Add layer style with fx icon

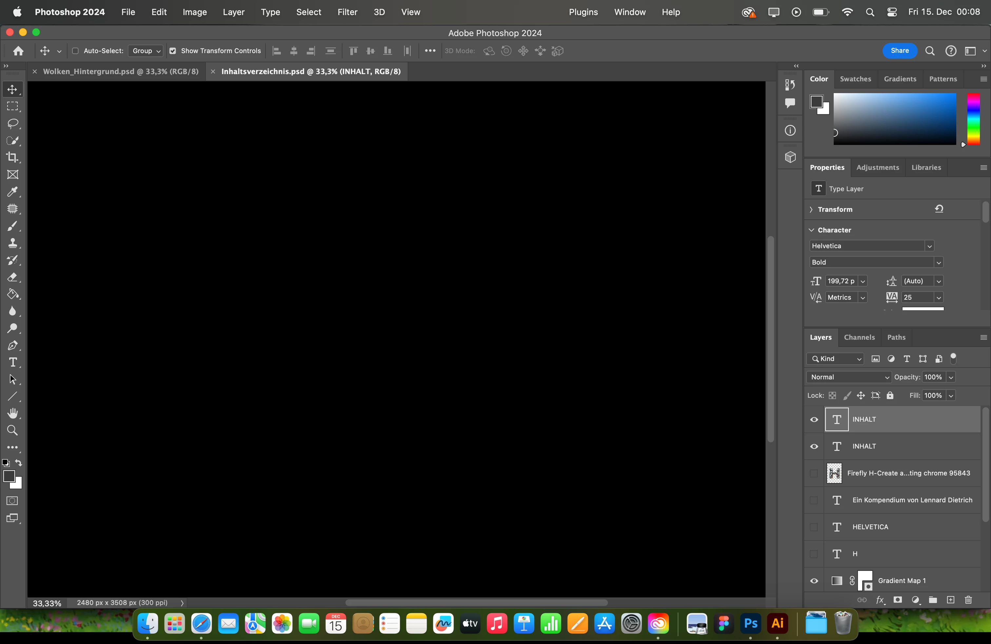click(880, 600)
